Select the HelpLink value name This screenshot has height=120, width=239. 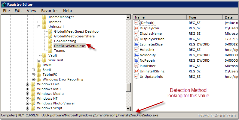pyautogui.click(x=147, y=50)
